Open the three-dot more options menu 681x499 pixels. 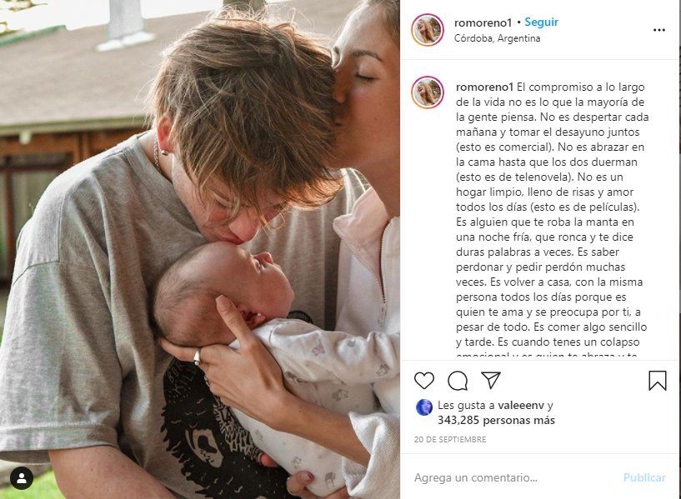pos(658,30)
